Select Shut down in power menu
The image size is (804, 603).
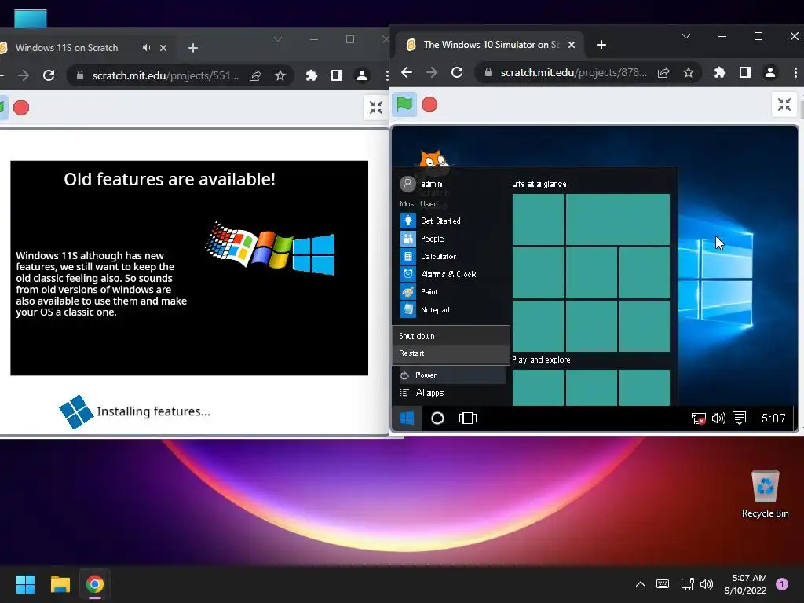tap(451, 336)
